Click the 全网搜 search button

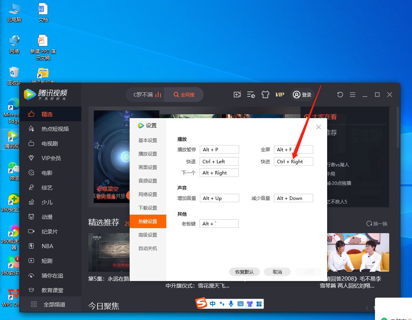[x=184, y=95]
